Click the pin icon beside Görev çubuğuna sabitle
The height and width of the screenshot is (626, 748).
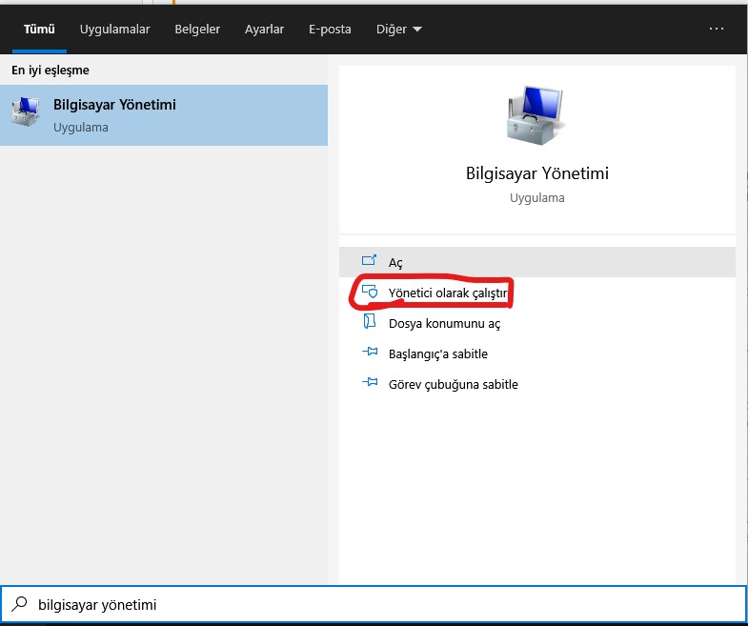(370, 382)
